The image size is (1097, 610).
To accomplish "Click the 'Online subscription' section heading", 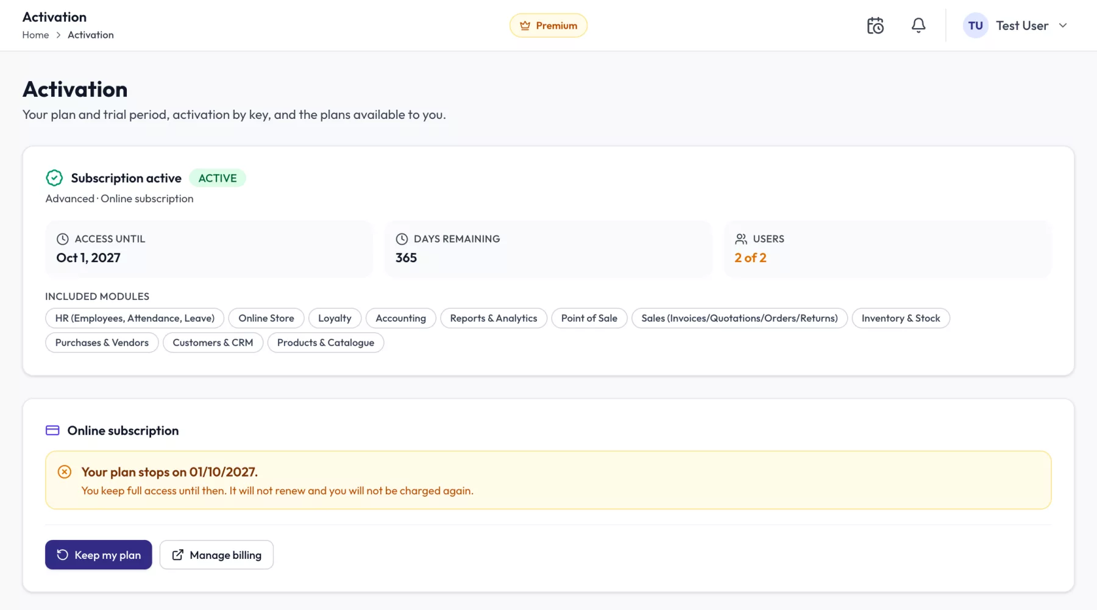I will (x=123, y=430).
